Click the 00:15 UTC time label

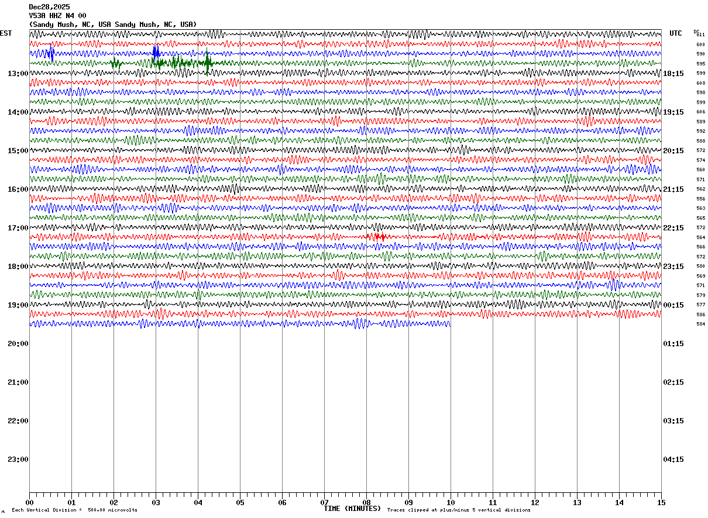coord(673,305)
